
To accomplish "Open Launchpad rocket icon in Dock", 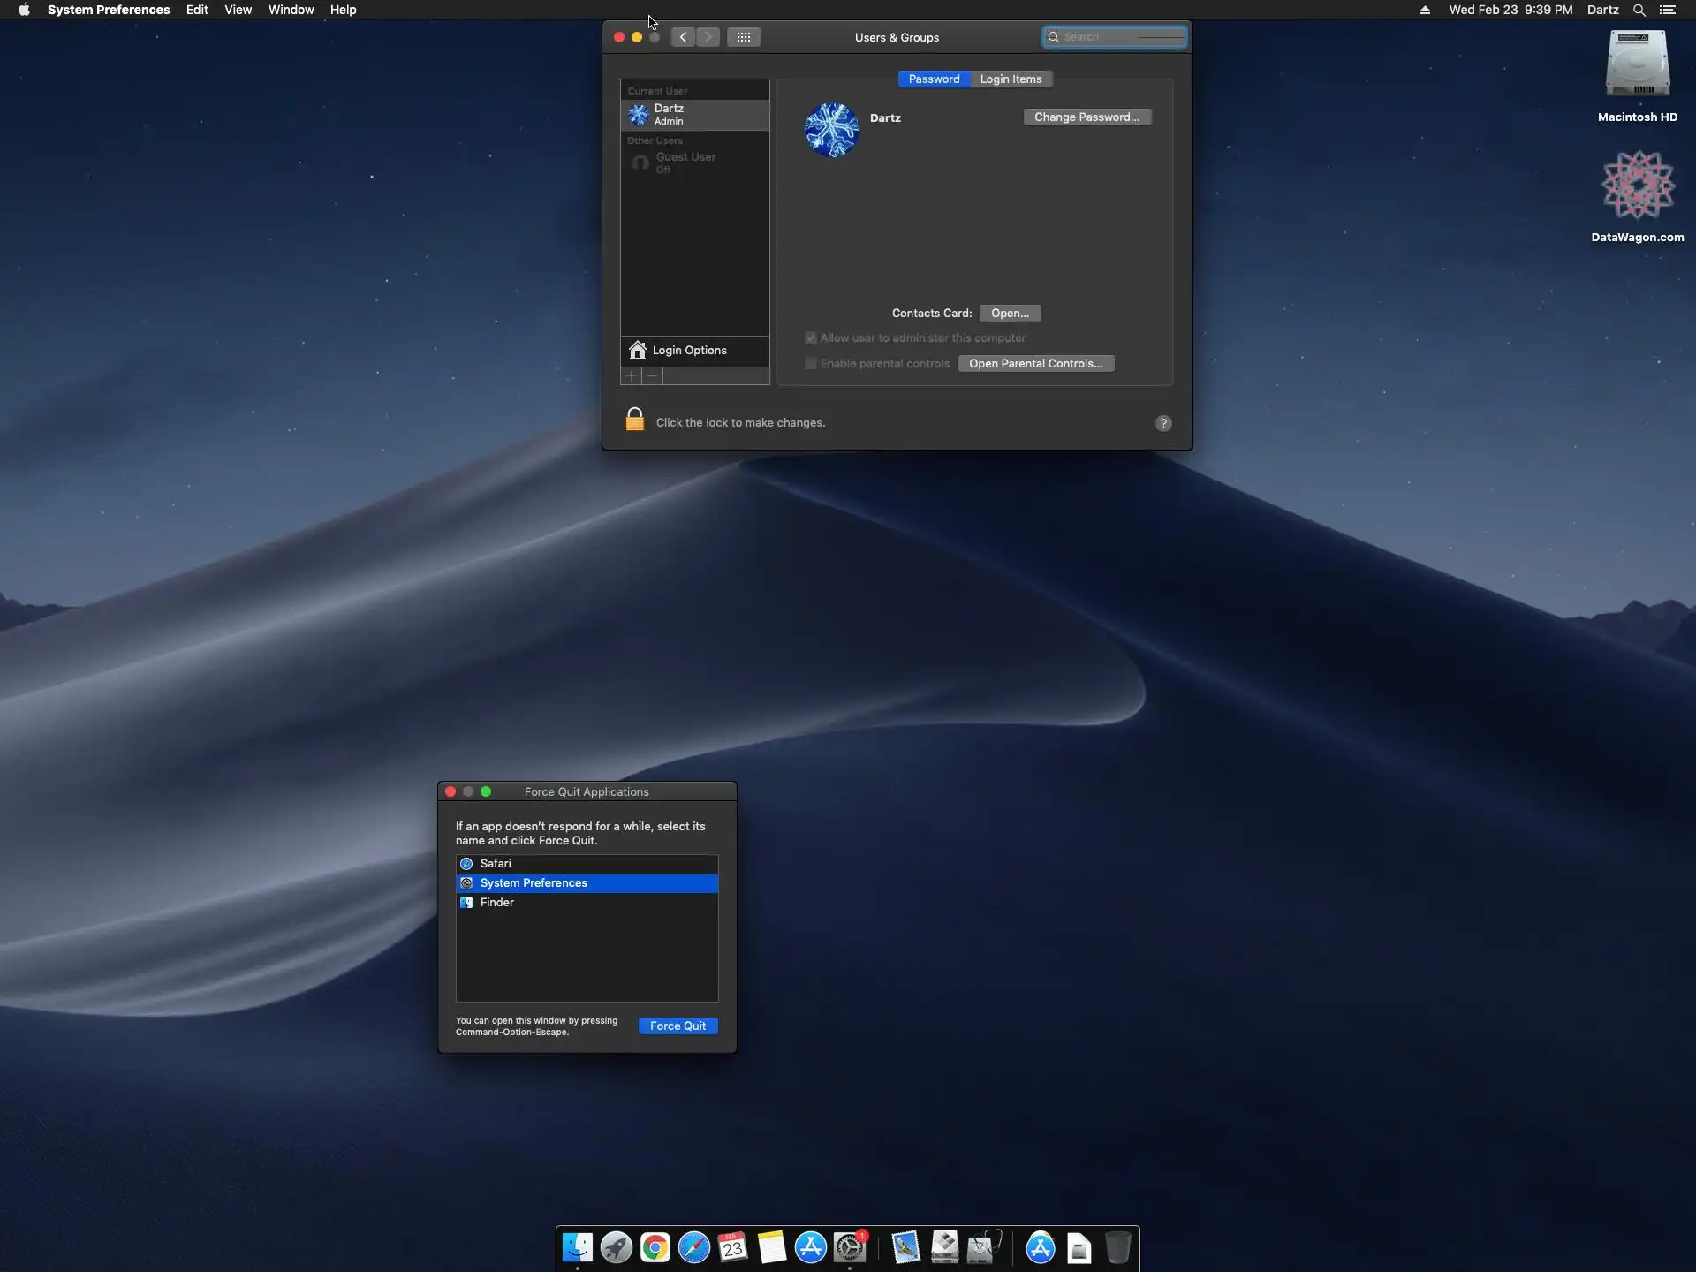I will [x=616, y=1248].
